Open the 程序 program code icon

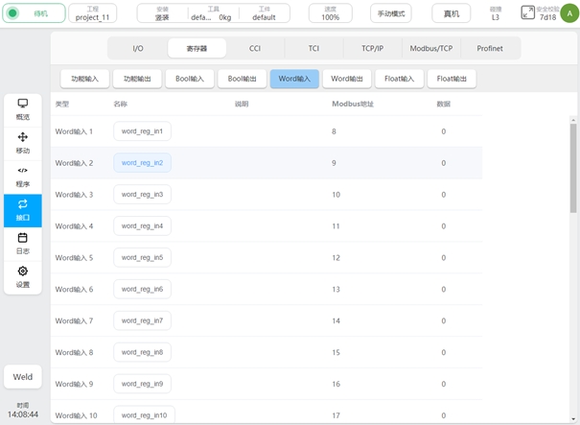click(x=22, y=177)
